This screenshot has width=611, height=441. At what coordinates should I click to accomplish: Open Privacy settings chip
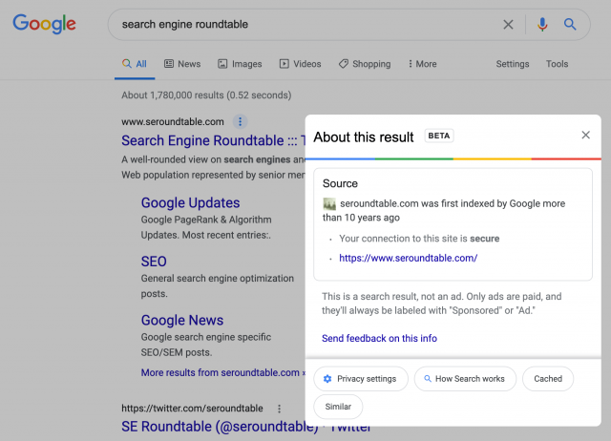point(361,379)
